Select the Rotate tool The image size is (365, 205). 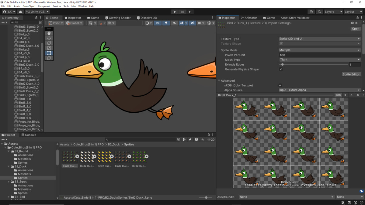click(49, 43)
